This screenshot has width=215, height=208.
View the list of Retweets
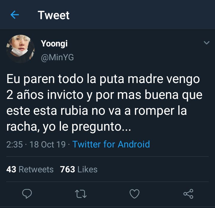pyautogui.click(x=30, y=169)
